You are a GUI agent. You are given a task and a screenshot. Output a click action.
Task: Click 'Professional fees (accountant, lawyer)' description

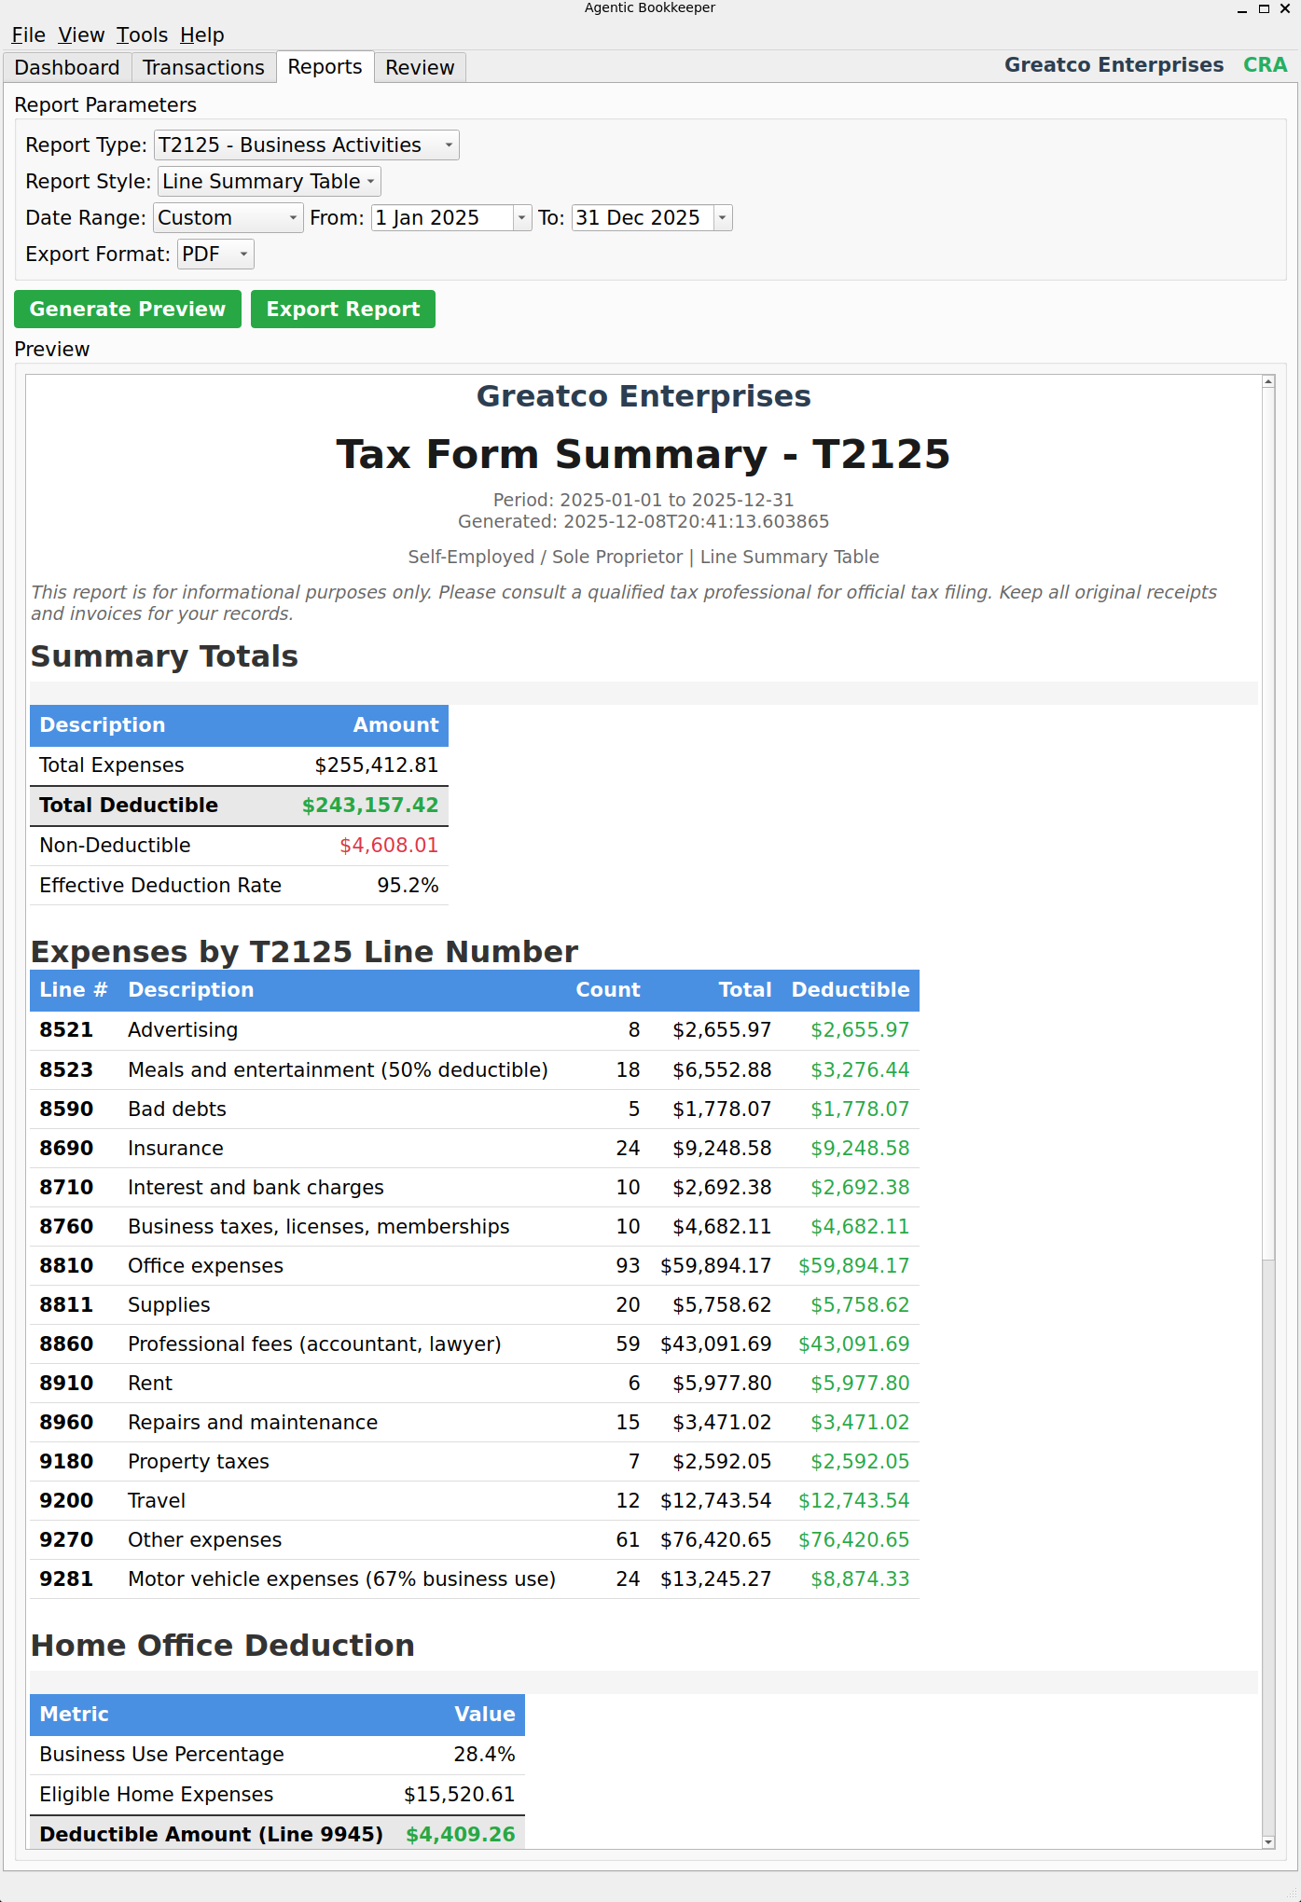314,1344
